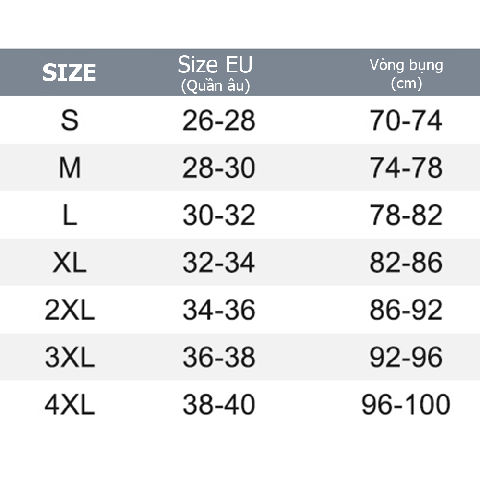Click the Vòng bụng (cm) header
The height and width of the screenshot is (480, 480).
[406, 73]
